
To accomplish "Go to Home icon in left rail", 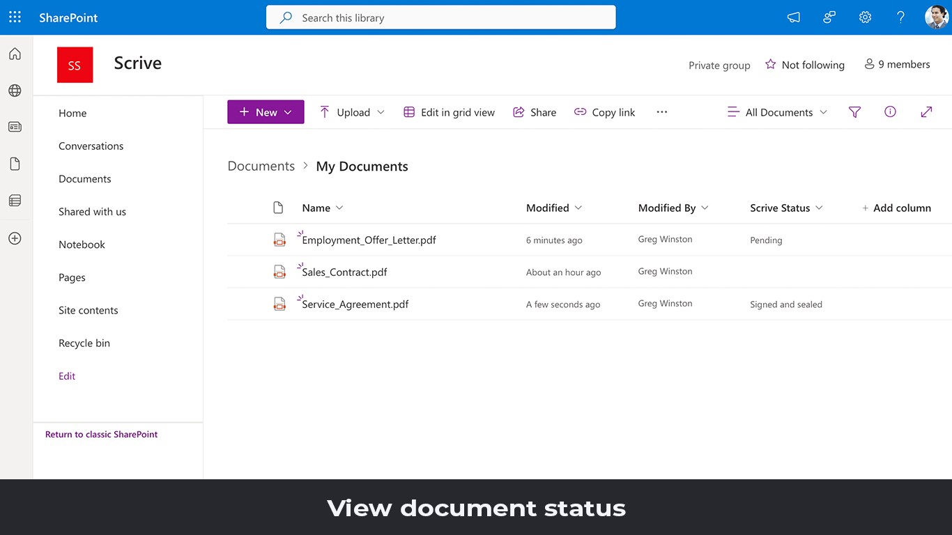I will point(15,54).
